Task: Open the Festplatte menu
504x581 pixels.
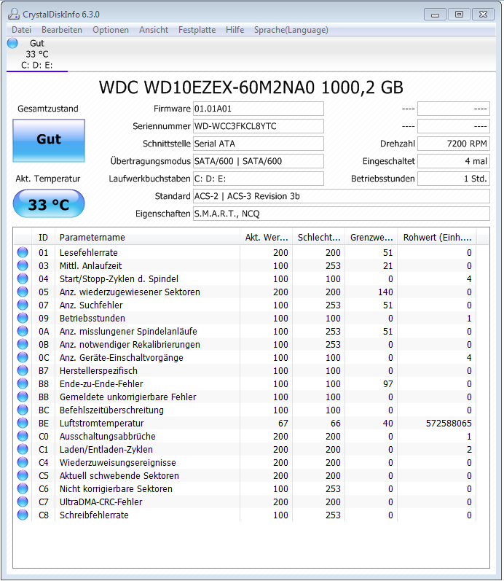Action: click(x=197, y=30)
